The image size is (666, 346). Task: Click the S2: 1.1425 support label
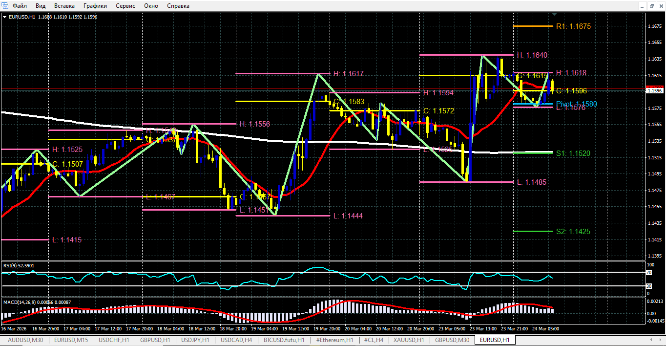point(573,232)
